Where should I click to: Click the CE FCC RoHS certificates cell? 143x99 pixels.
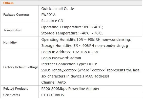pyautogui.click(x=53, y=95)
